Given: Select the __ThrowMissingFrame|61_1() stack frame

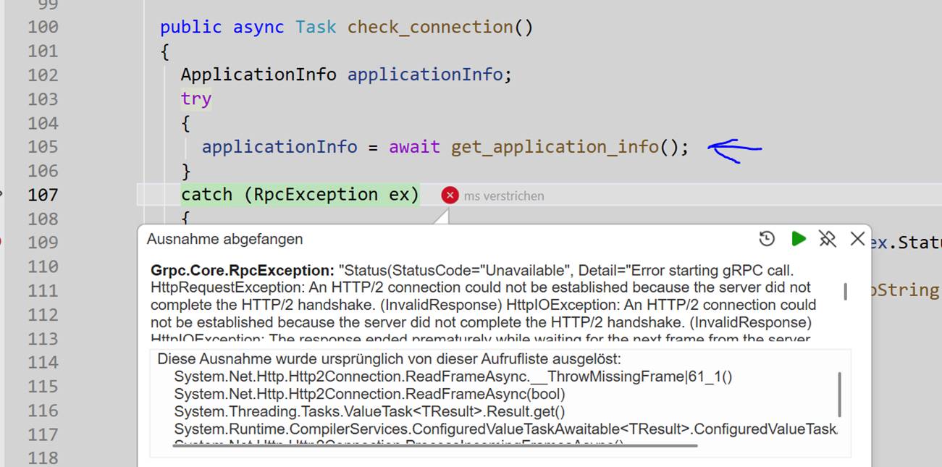Looking at the screenshot, I should (x=453, y=376).
